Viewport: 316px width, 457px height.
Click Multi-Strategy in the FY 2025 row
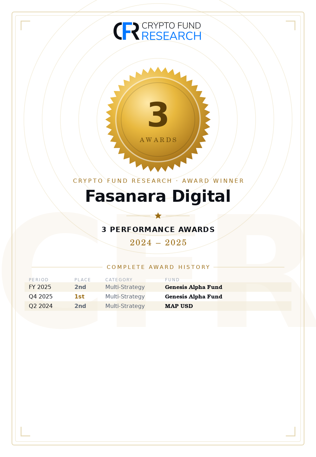(125, 287)
